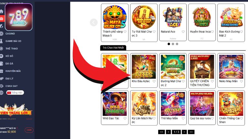Image resolution: width=248 pixels, height=139 pixels.
Task: Toggle the heart on Kho Báu Aztec
Action: pos(154,81)
